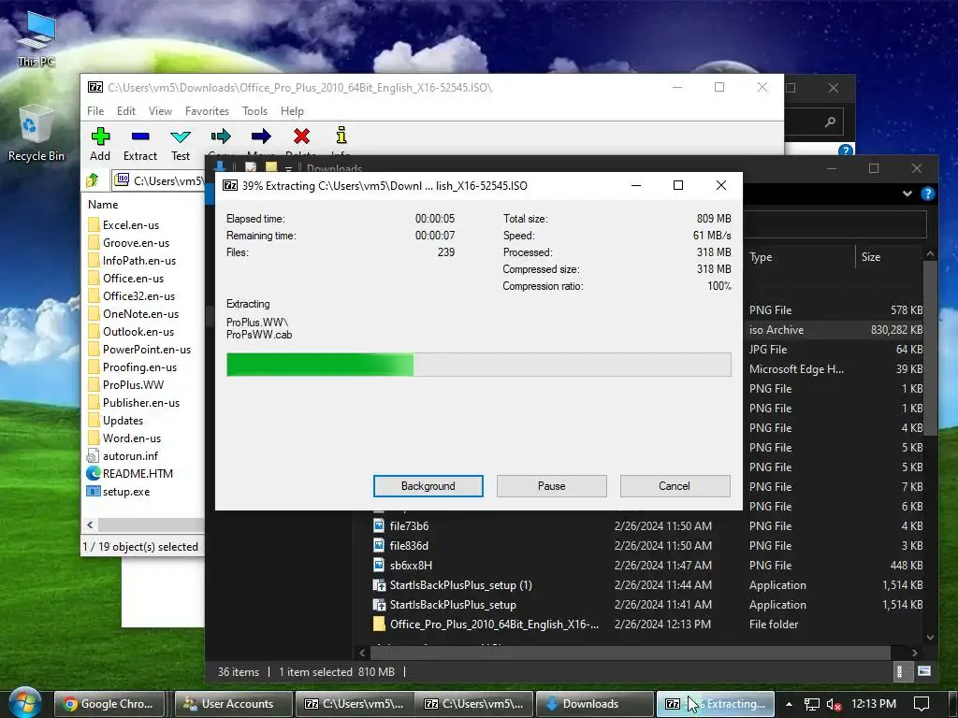The width and height of the screenshot is (958, 718).
Task: Click the yellow Info icon in toolbar
Action: point(341,135)
